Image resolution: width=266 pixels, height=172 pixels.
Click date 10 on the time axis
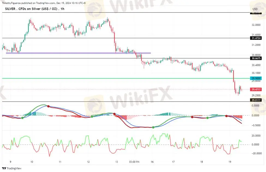click(x=32, y=162)
